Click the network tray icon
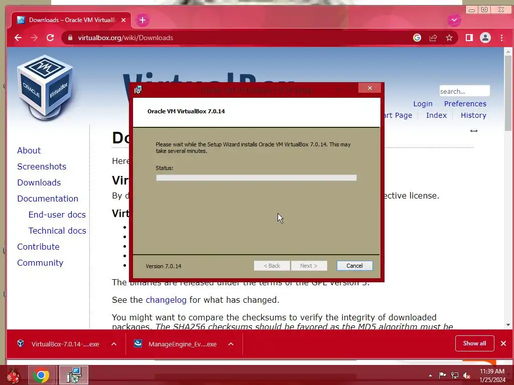The image size is (514, 385). (455, 375)
